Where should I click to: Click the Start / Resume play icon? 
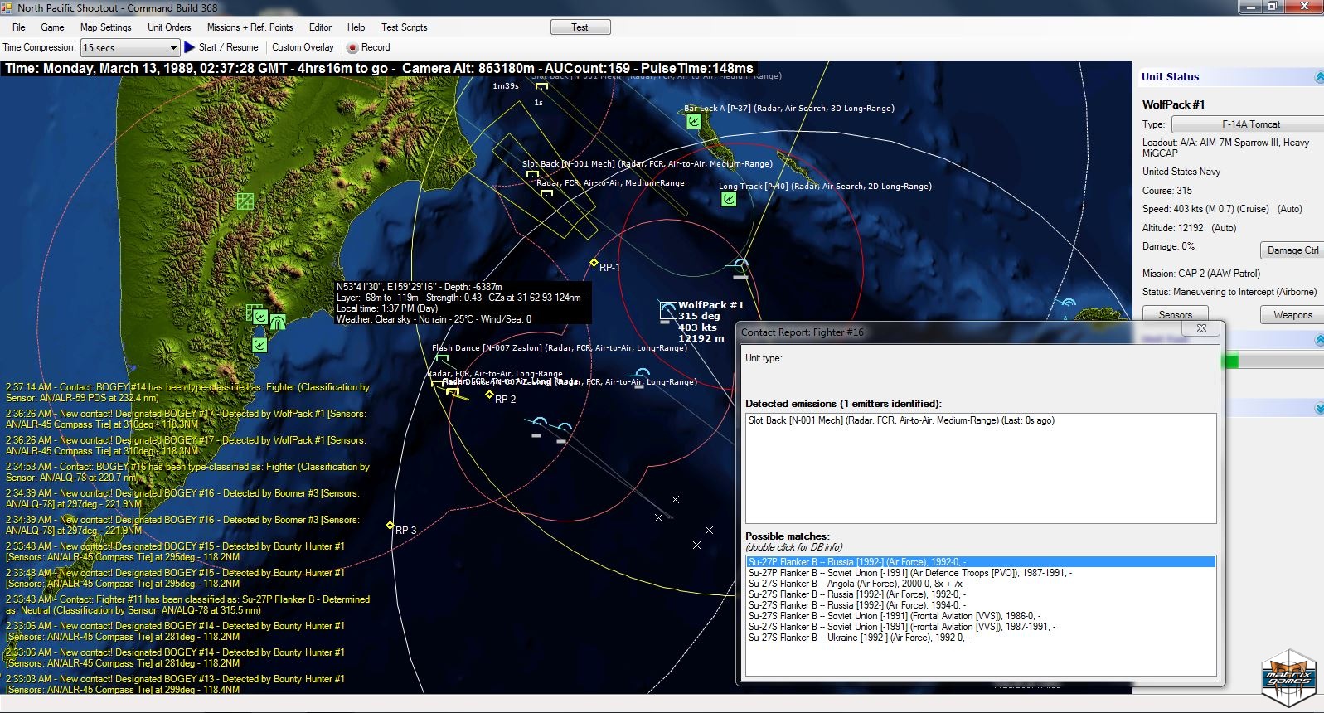[190, 47]
